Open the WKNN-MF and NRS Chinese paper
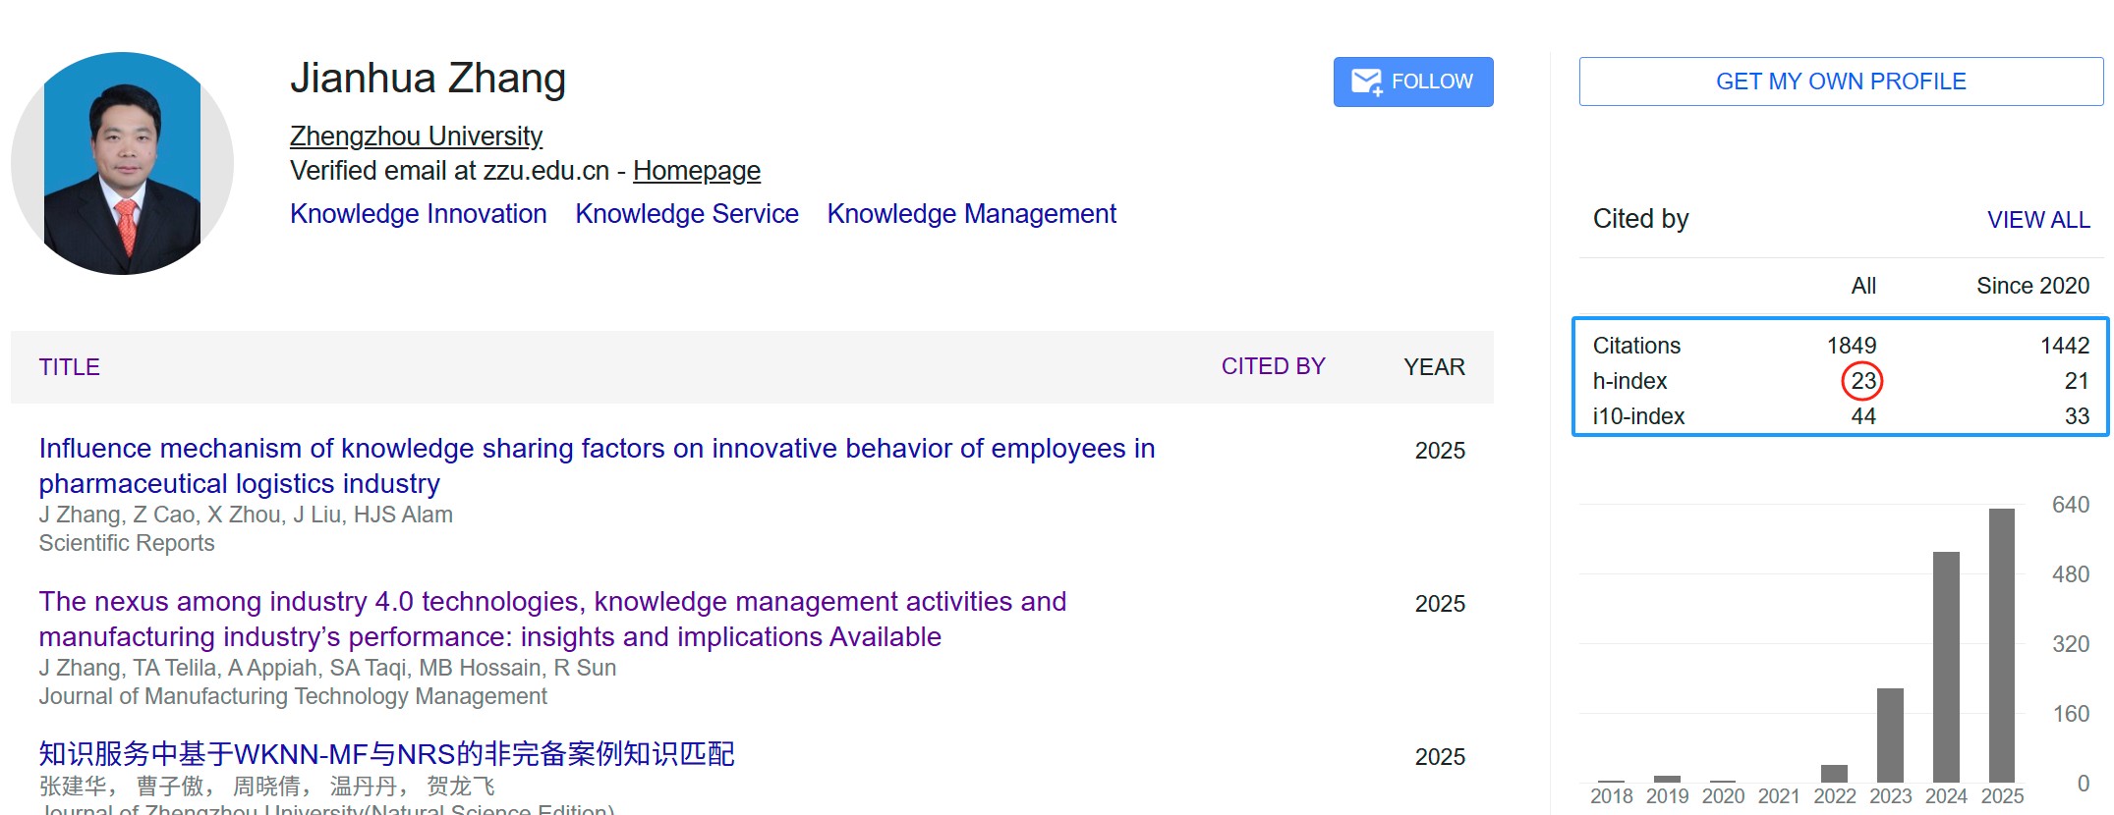2114x815 pixels. [386, 754]
